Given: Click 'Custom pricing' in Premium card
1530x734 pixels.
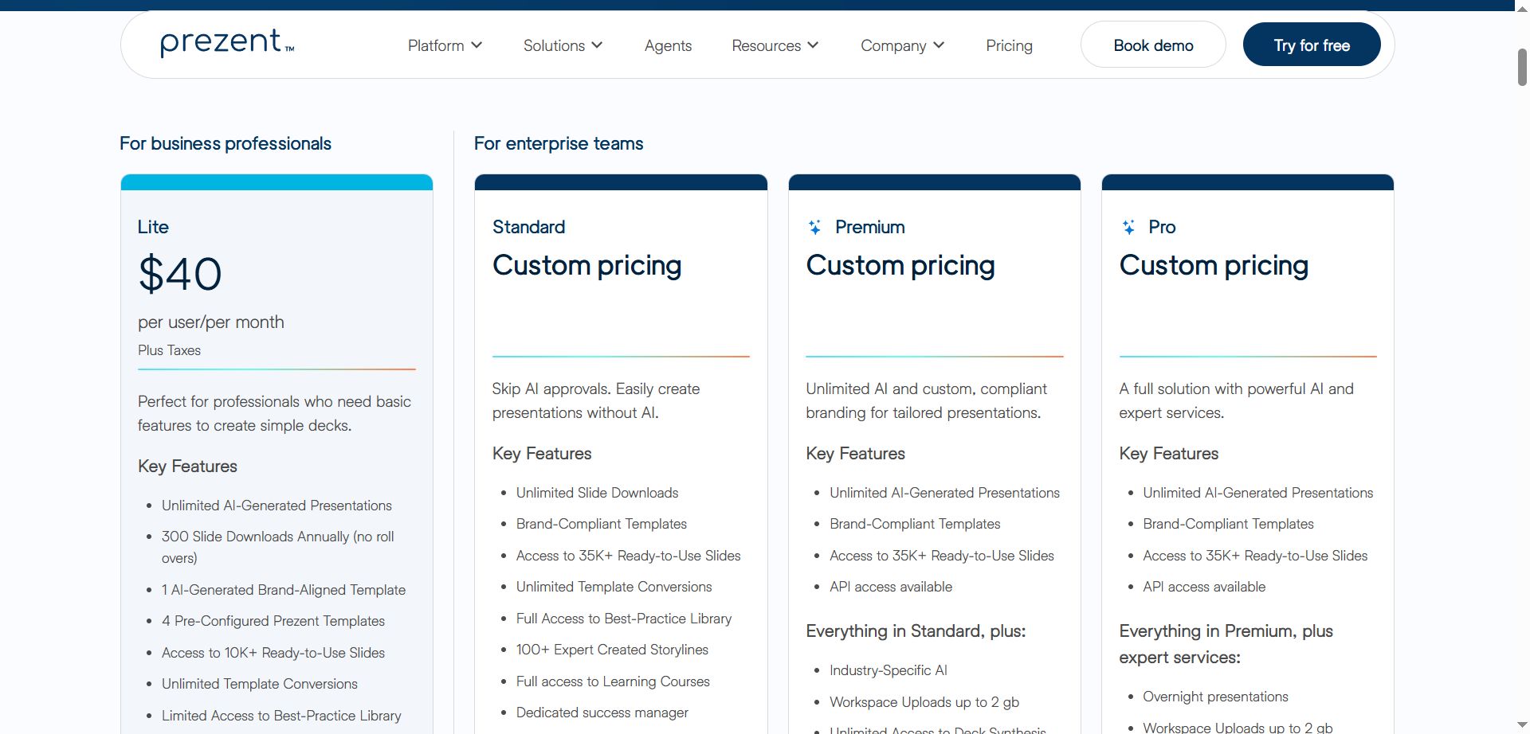Looking at the screenshot, I should point(900,265).
